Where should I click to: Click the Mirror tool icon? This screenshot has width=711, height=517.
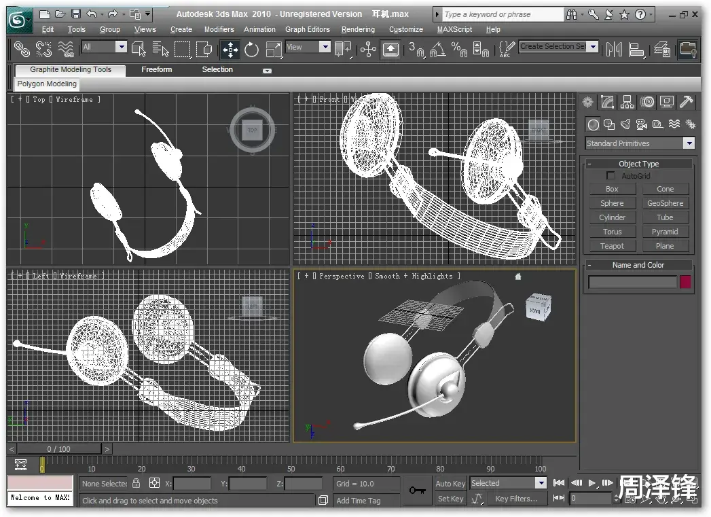pos(614,50)
